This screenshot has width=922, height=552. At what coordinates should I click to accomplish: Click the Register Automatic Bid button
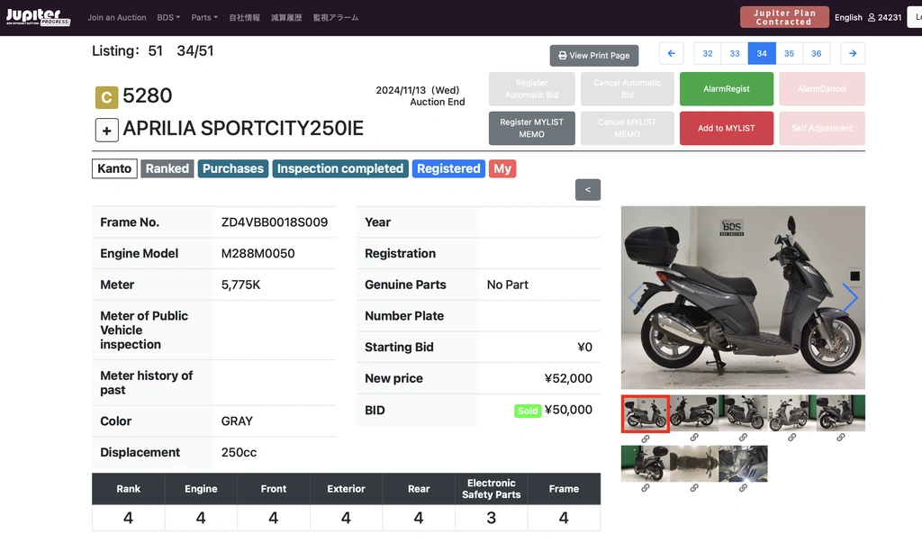point(531,89)
